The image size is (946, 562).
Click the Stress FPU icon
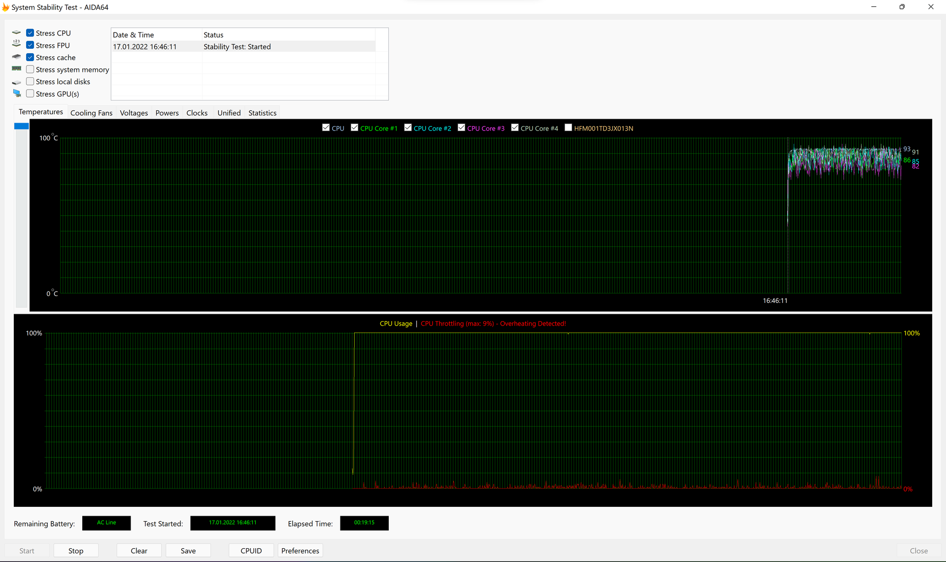[x=16, y=45]
